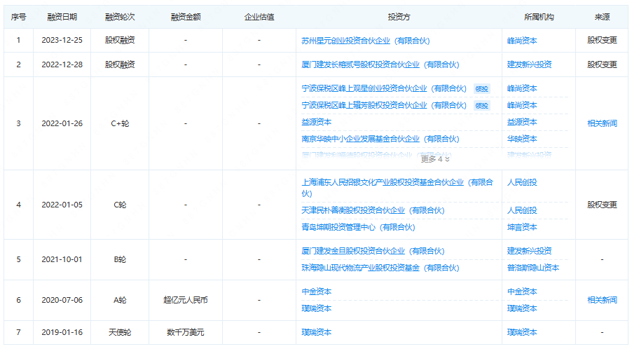Image resolution: width=632 pixels, height=349 pixels.
Task: Select date cell 2019-01-16
Action: 62,332
